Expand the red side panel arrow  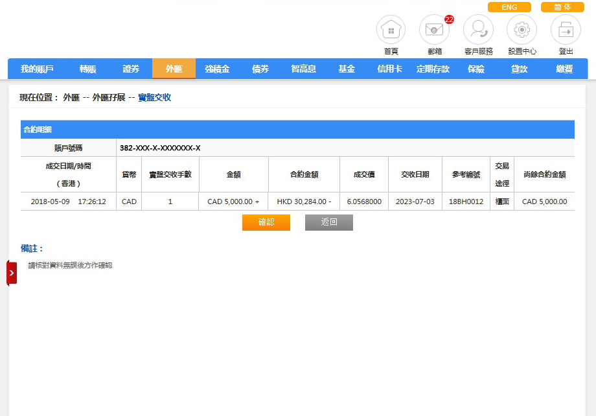12,273
